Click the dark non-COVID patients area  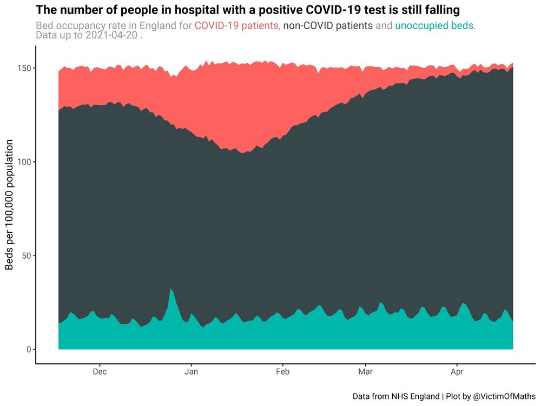pos(286,225)
